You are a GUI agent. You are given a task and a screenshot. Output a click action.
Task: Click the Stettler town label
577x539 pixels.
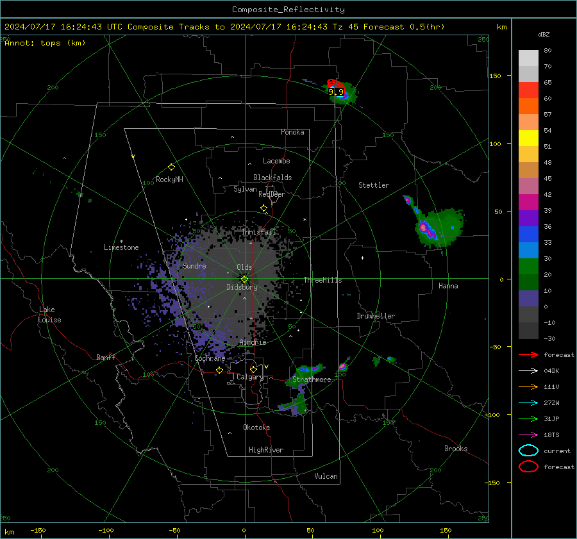(374, 185)
